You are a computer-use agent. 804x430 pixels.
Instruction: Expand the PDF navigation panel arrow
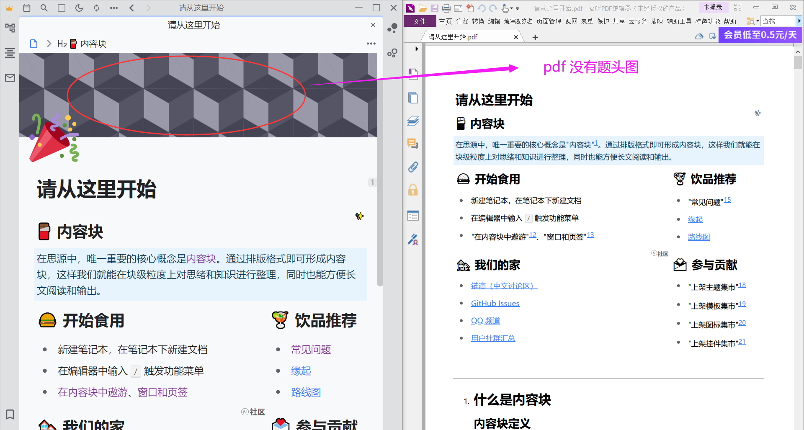[x=416, y=49]
